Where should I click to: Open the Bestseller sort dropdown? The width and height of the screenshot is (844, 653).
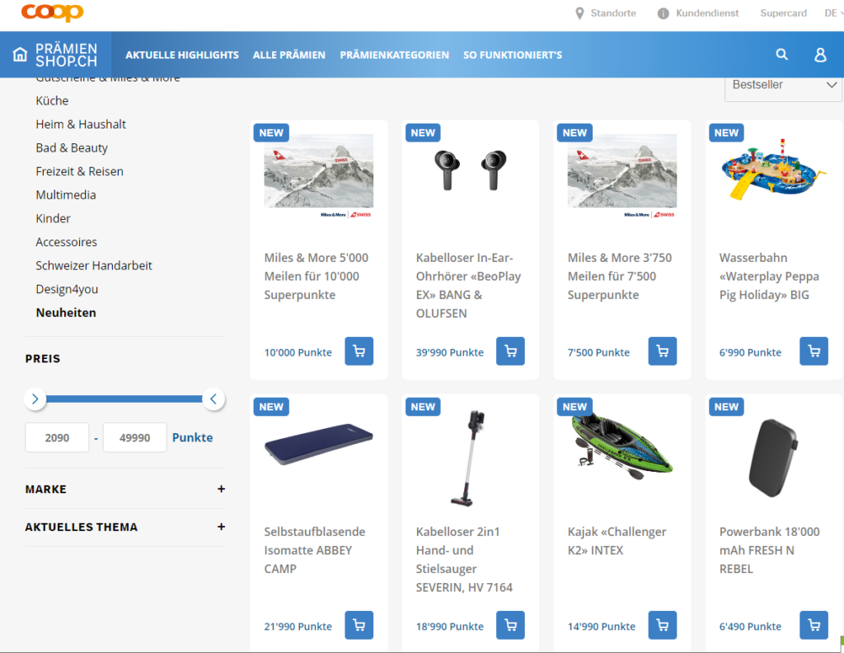(x=784, y=86)
